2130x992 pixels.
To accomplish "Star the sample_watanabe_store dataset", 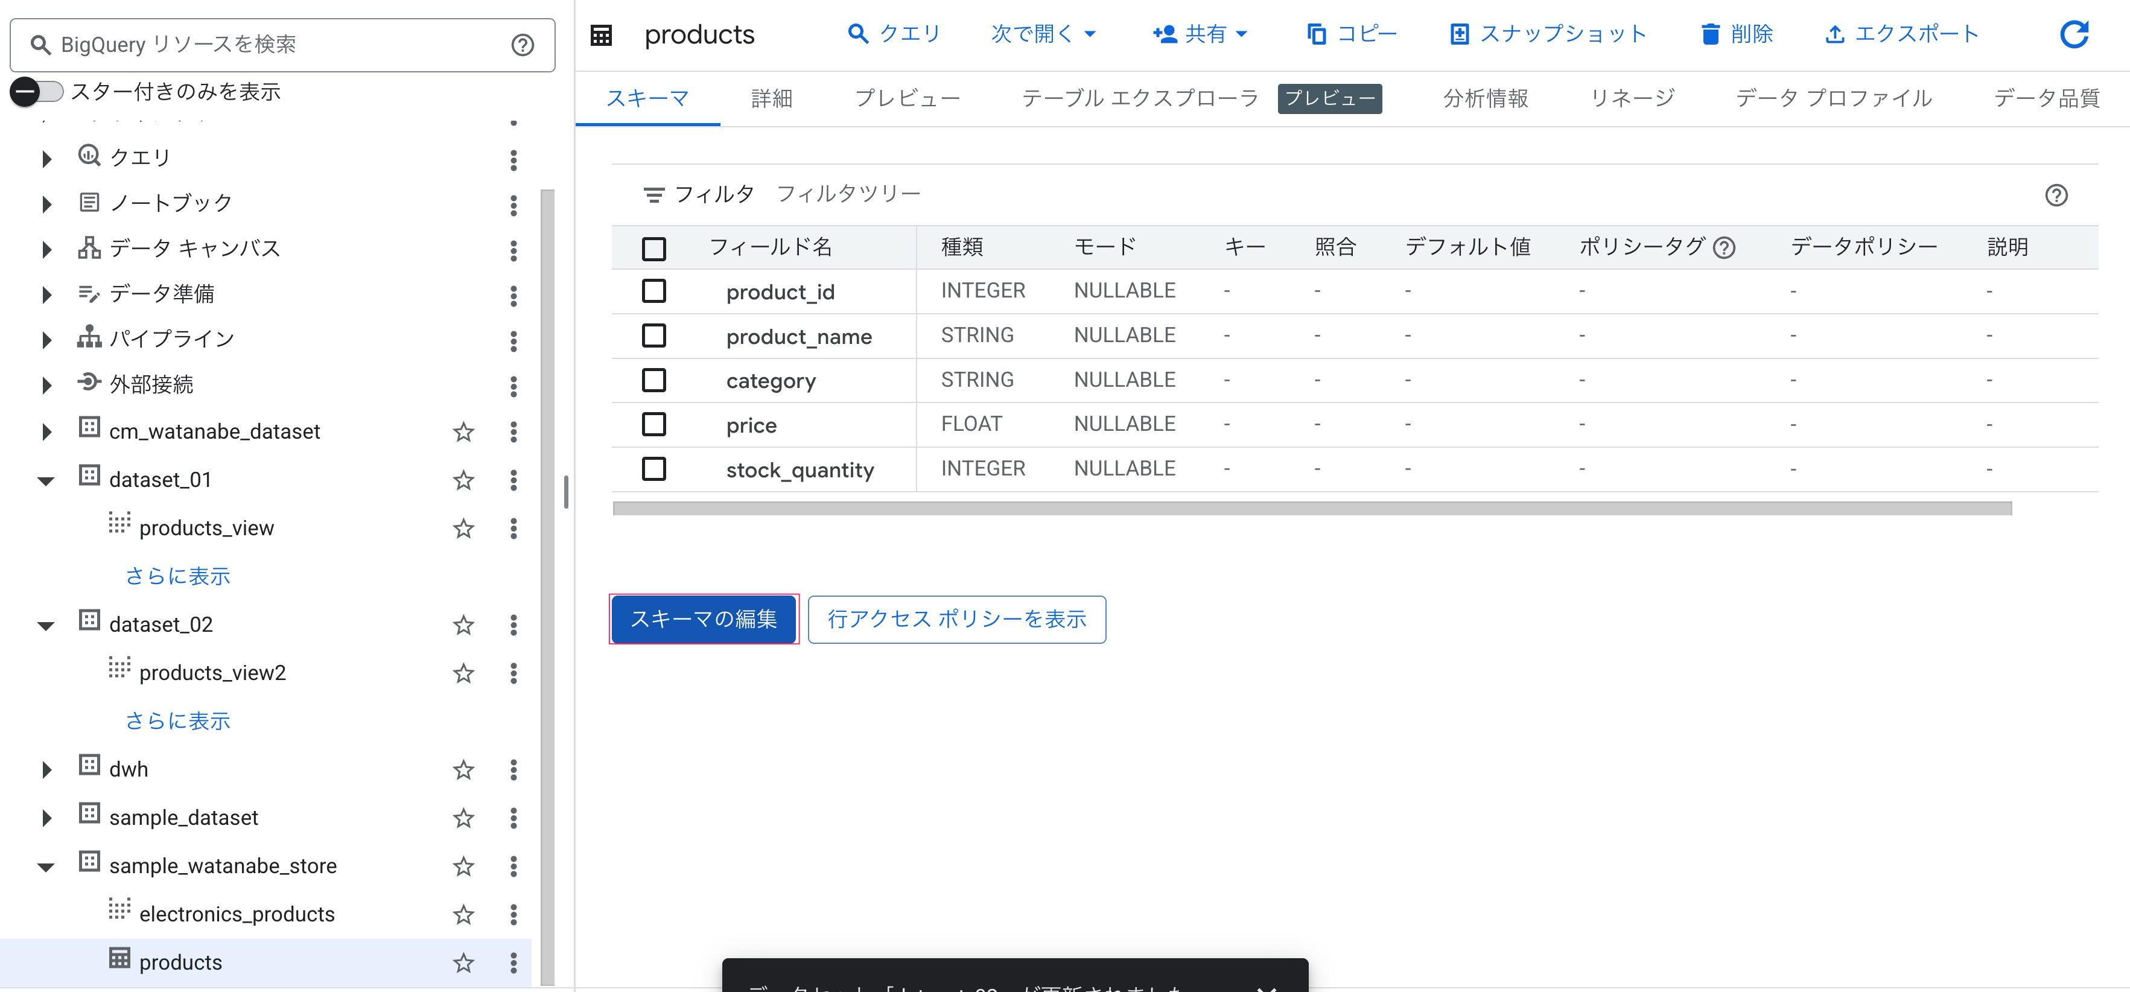I will pyautogui.click(x=463, y=865).
